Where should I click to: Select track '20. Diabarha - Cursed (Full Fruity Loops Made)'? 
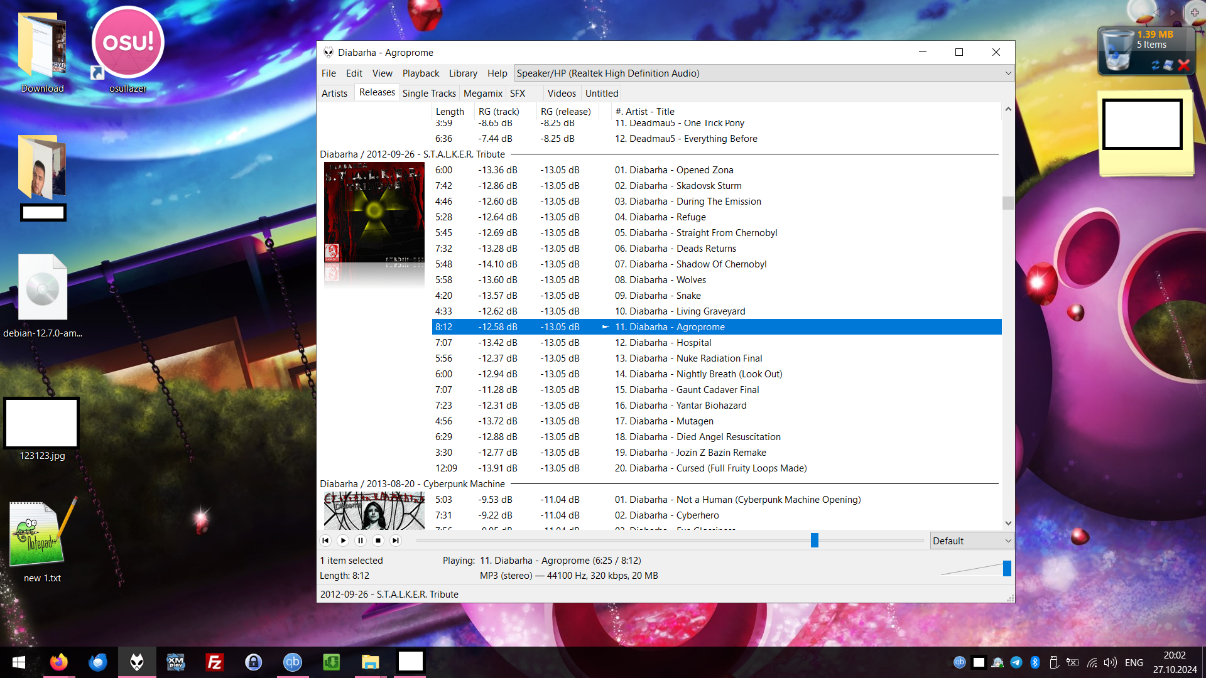pos(717,468)
